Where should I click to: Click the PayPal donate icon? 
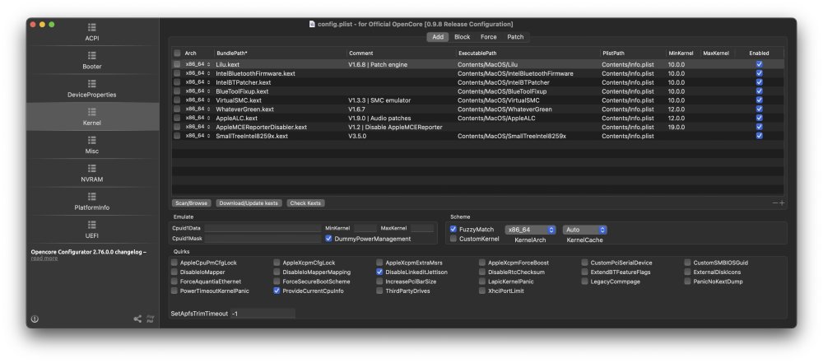[x=150, y=319]
